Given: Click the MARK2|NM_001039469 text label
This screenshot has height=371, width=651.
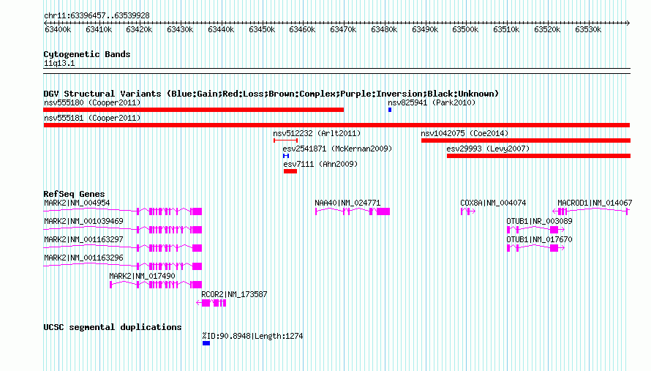Looking at the screenshot, I should [83, 221].
